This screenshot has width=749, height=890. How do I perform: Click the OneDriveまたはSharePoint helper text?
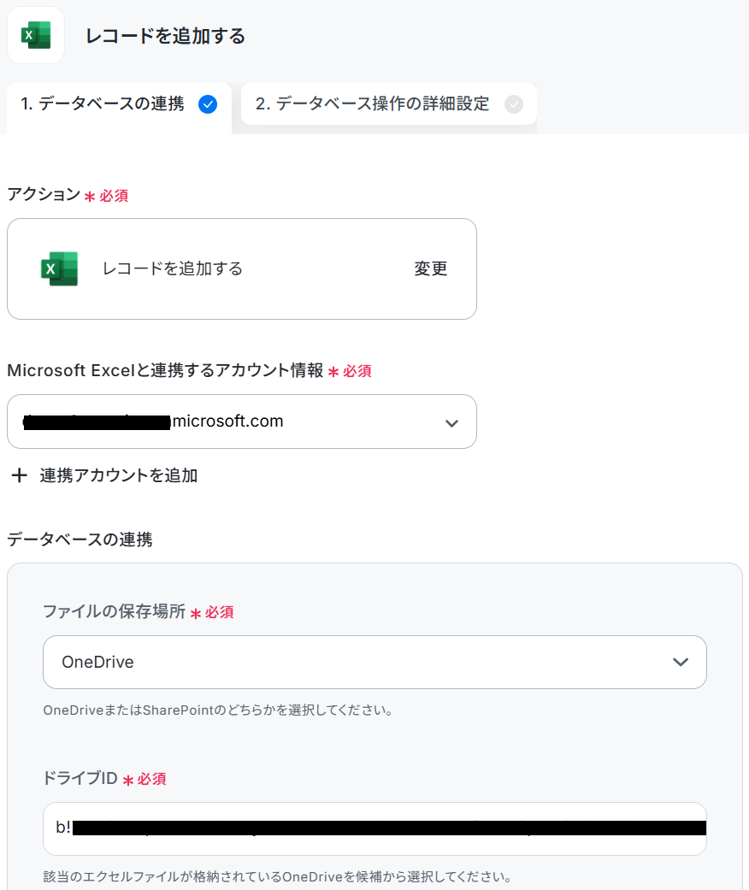219,710
